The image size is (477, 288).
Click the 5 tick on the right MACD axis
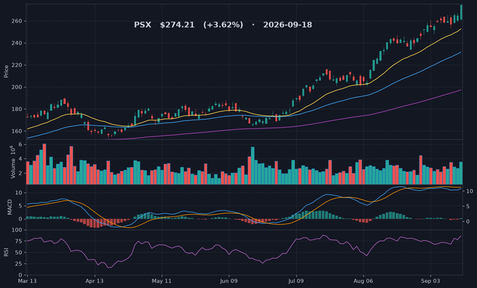click(x=468, y=206)
